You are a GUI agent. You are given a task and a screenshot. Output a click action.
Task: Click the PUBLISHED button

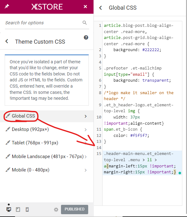click(74, 209)
